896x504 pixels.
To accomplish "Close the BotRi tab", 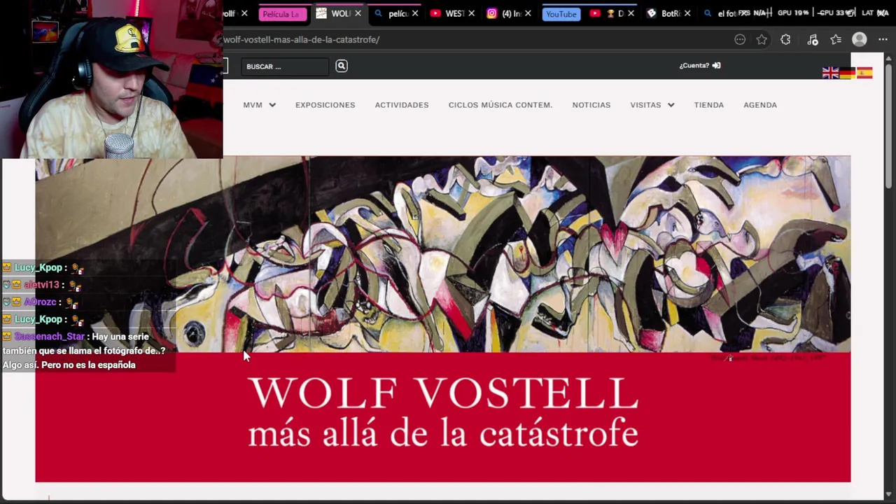I will pyautogui.click(x=687, y=13).
